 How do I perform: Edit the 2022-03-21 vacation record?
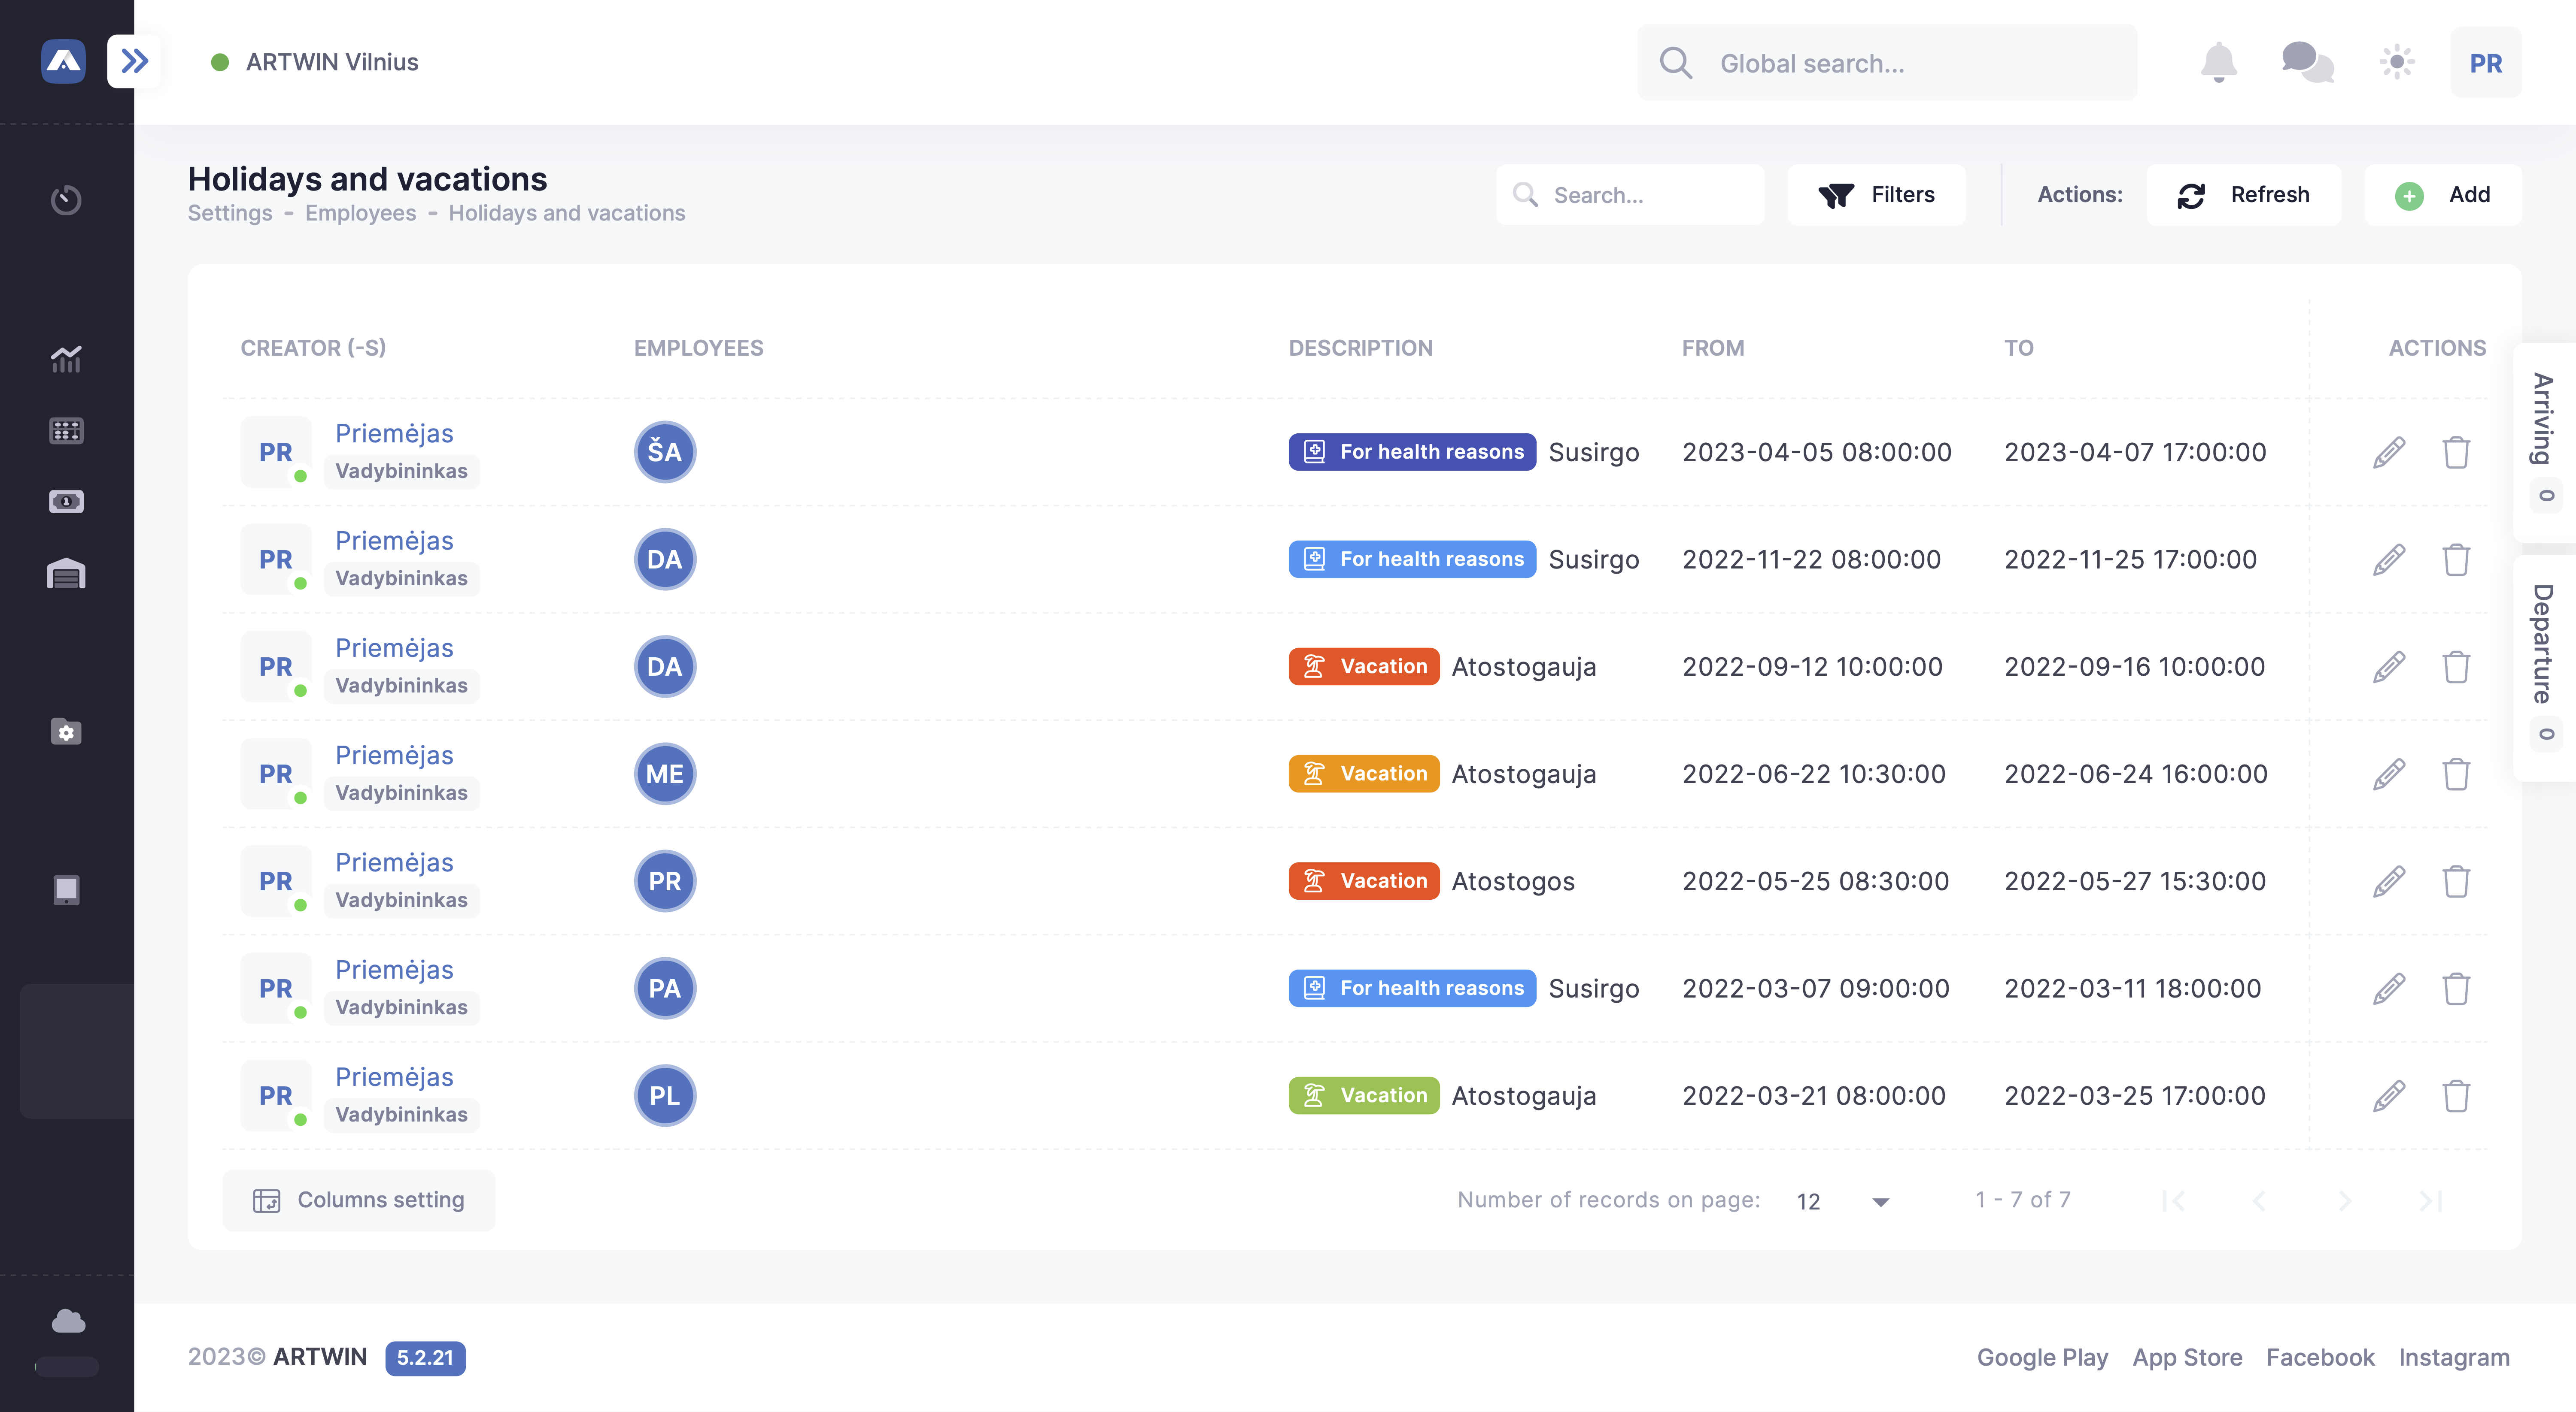click(x=2389, y=1095)
